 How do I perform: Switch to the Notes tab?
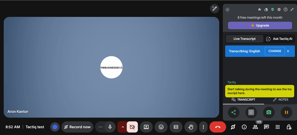tap(281, 100)
